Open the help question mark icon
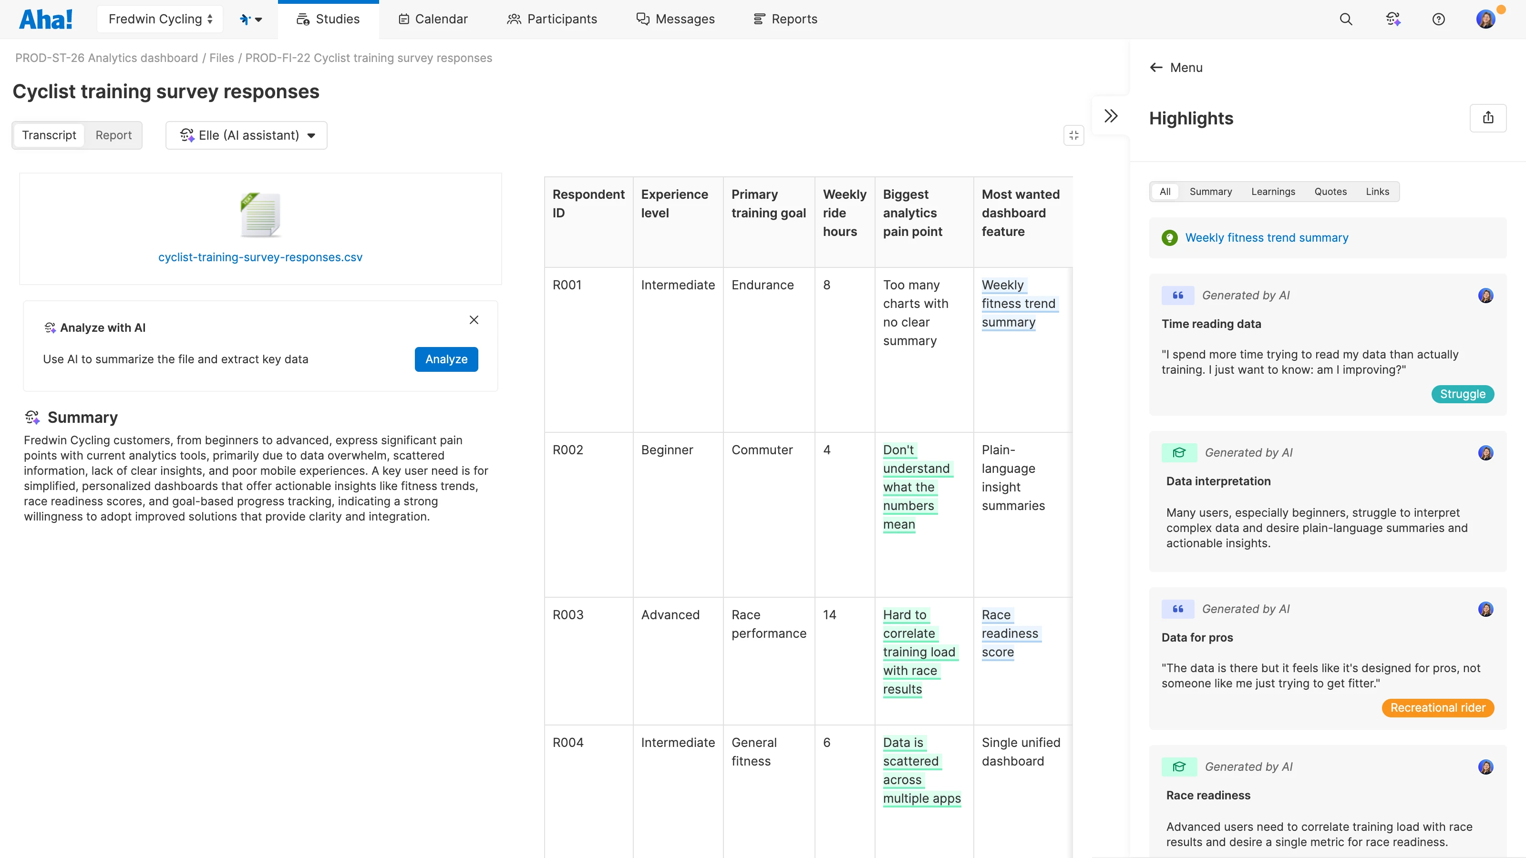The height and width of the screenshot is (858, 1526). coord(1438,19)
